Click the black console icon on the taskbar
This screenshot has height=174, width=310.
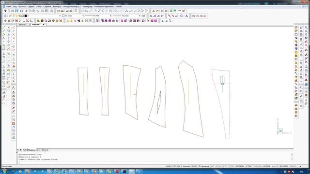coord(124,172)
